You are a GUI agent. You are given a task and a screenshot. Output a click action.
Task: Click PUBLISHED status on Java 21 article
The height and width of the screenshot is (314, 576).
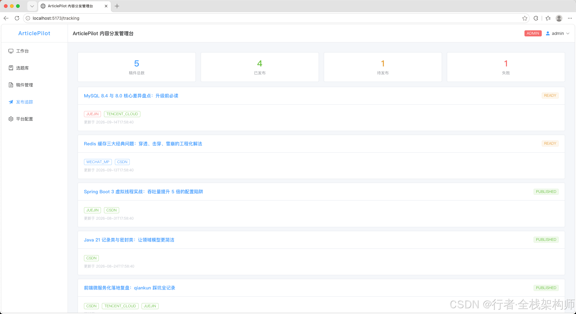(546, 240)
